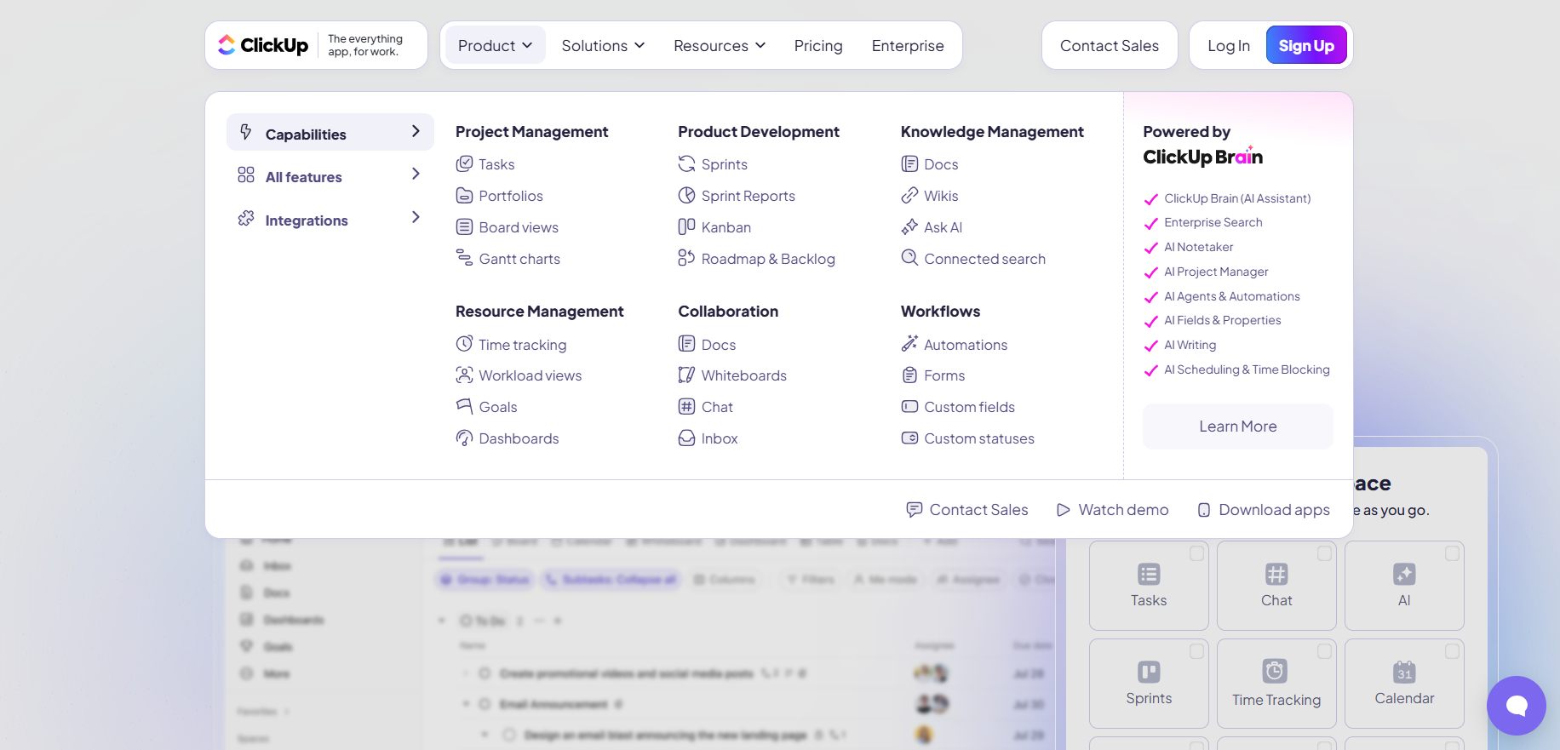Image resolution: width=1560 pixels, height=750 pixels.
Task: Select the Time Tracking feature card
Action: coord(1276,683)
